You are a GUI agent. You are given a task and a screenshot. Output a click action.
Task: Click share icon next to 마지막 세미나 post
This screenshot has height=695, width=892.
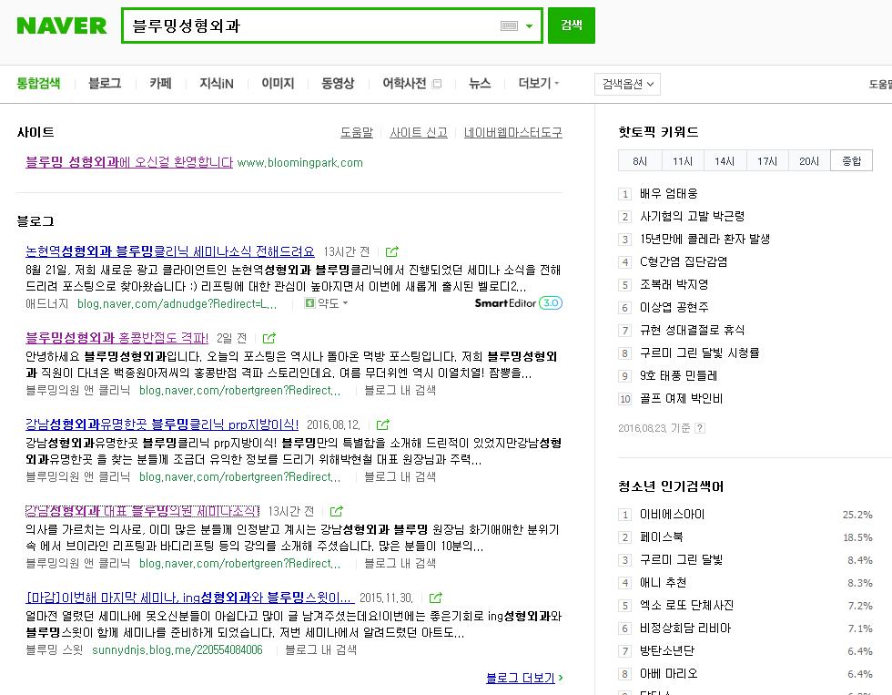(435, 598)
